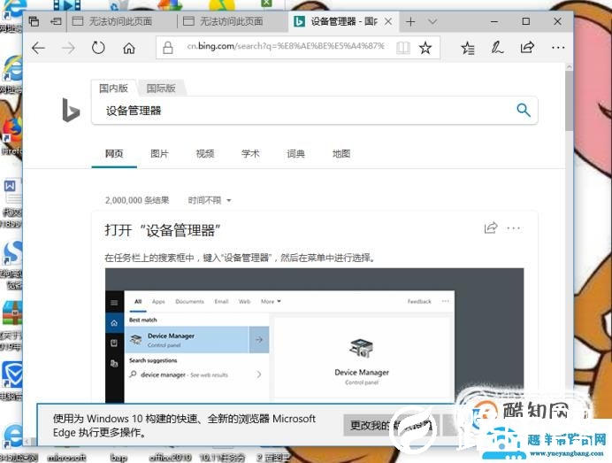This screenshot has width=612, height=463.
Task: Switch to second 无法访问此页面 tab
Action: point(233,21)
